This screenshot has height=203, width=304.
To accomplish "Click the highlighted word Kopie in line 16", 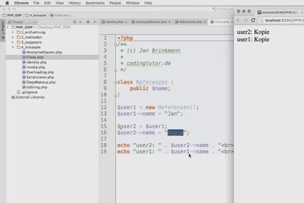I will coord(175,132).
